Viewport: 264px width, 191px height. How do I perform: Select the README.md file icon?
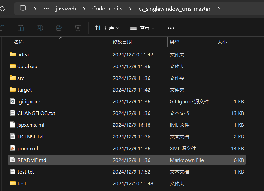coord(13,160)
